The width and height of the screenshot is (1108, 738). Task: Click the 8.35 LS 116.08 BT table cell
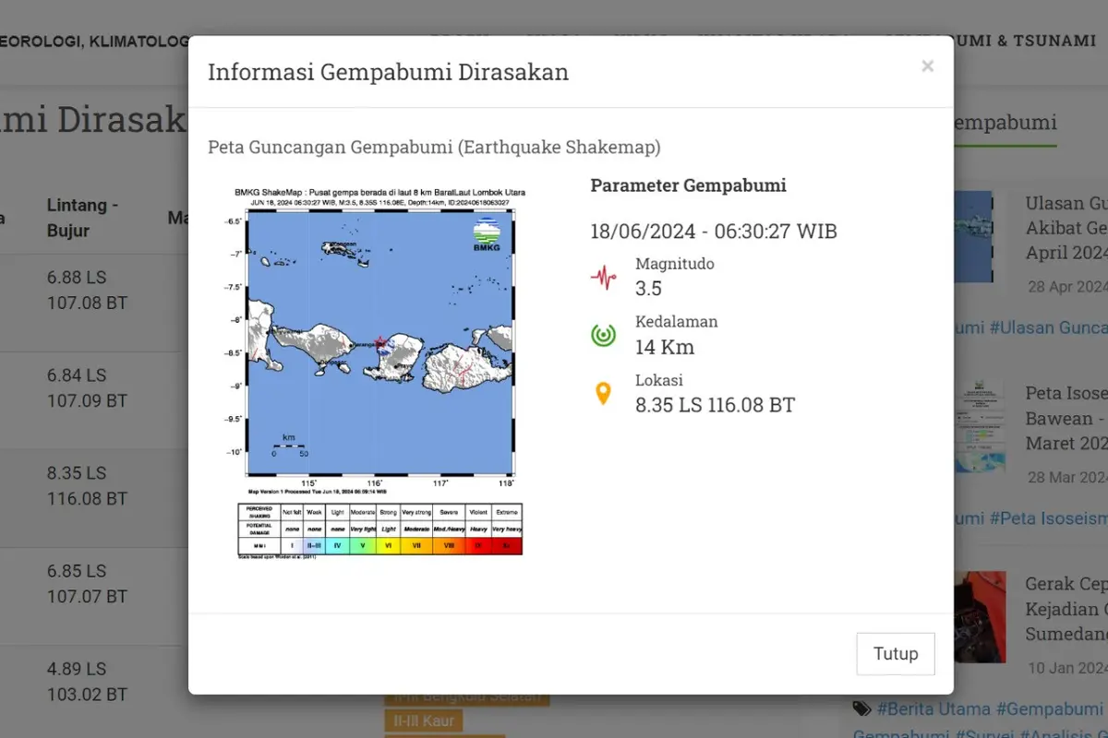click(x=87, y=485)
